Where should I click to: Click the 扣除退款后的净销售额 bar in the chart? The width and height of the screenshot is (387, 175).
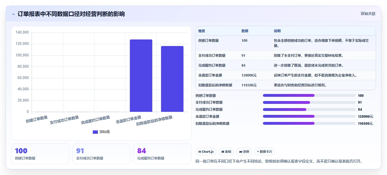tap(172, 79)
